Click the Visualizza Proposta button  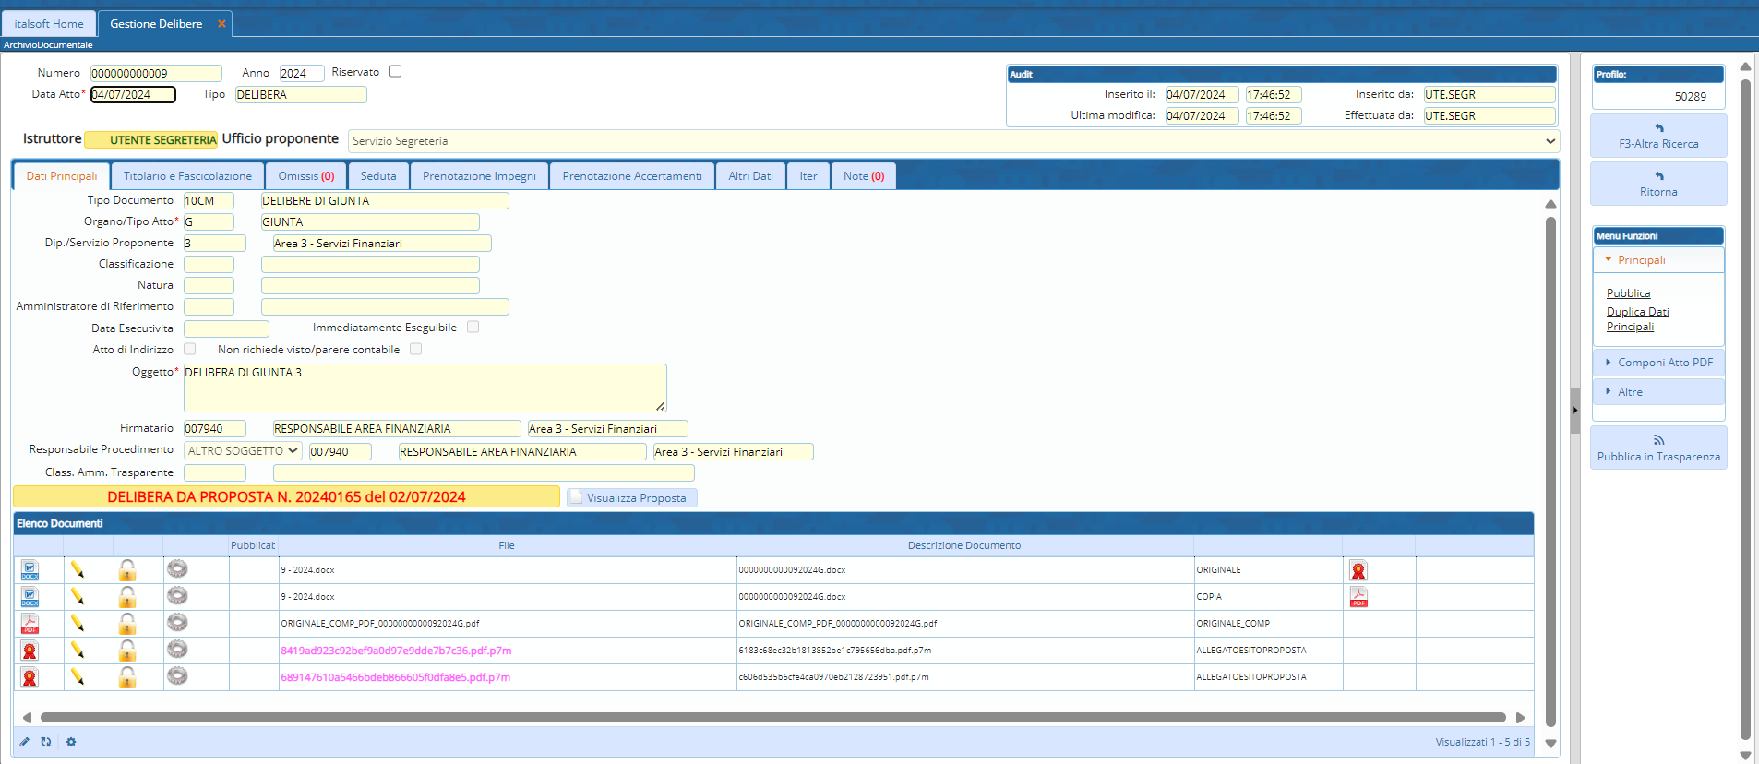(x=632, y=498)
